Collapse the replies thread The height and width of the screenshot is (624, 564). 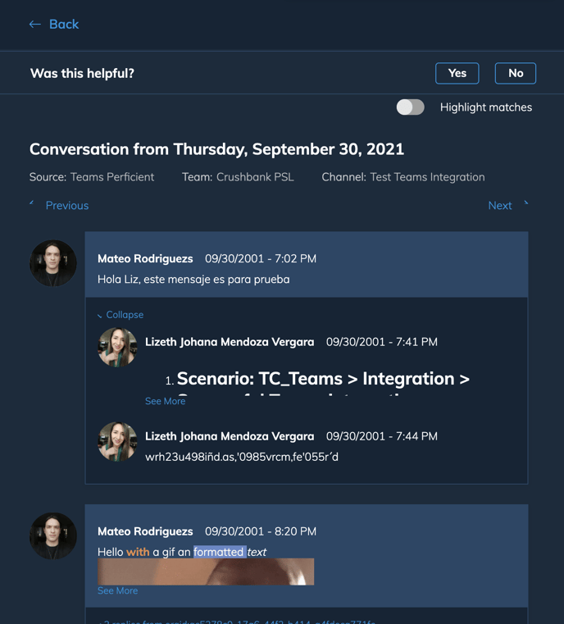(x=125, y=315)
